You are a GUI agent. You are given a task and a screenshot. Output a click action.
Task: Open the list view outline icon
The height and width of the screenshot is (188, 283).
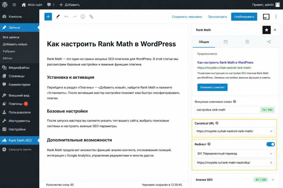tap(91, 17)
